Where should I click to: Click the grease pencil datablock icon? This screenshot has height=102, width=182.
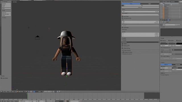tap(123, 6)
